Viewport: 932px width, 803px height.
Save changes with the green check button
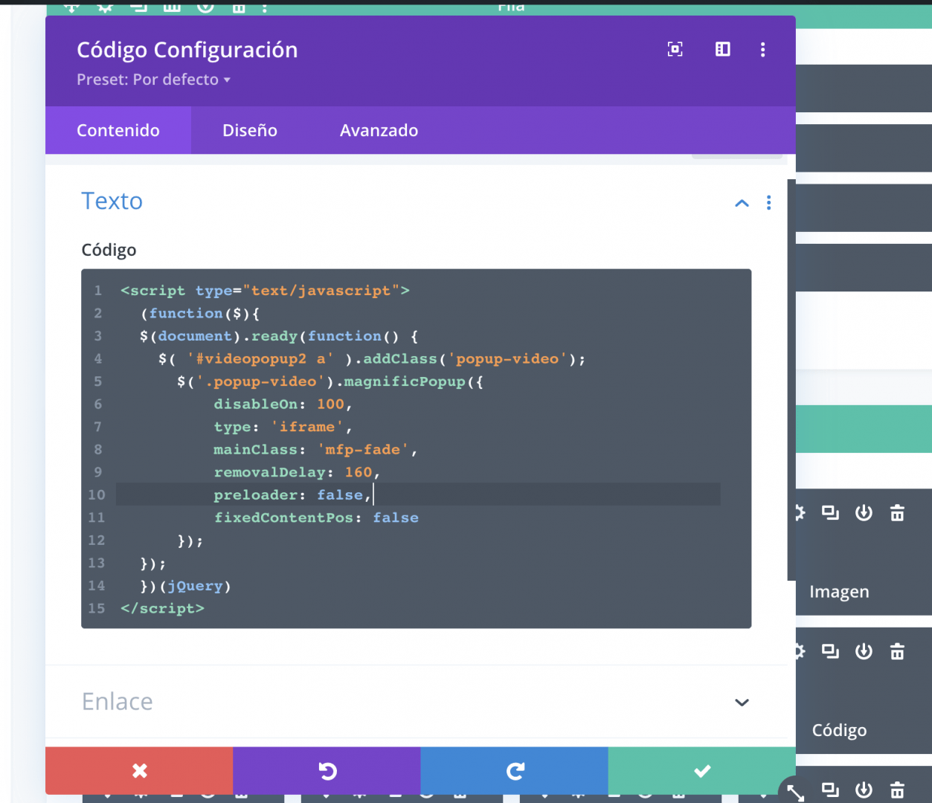click(x=701, y=771)
